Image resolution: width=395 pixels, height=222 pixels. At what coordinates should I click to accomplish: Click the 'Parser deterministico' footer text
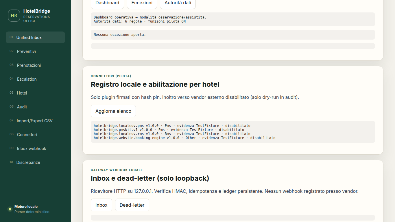coord(32,212)
